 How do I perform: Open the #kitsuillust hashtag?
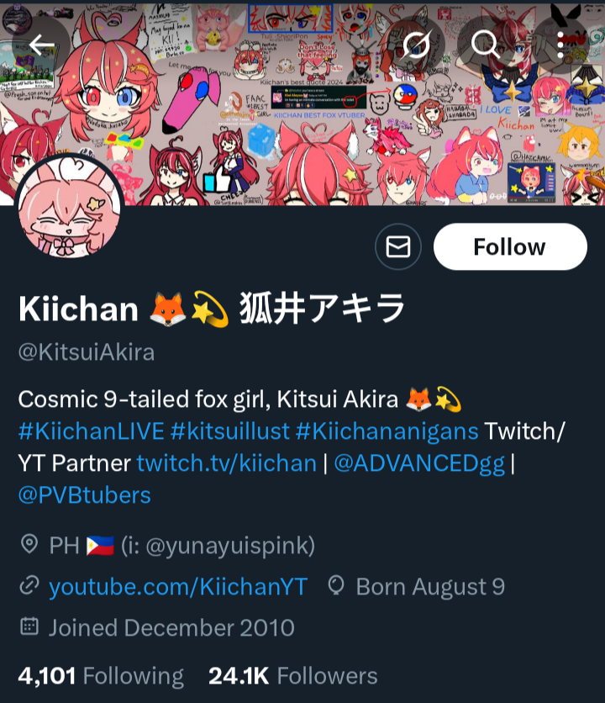point(230,431)
